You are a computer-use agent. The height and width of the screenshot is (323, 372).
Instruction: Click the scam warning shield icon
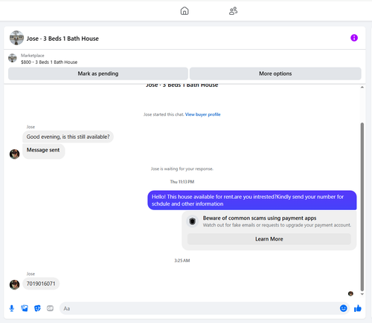tap(192, 221)
